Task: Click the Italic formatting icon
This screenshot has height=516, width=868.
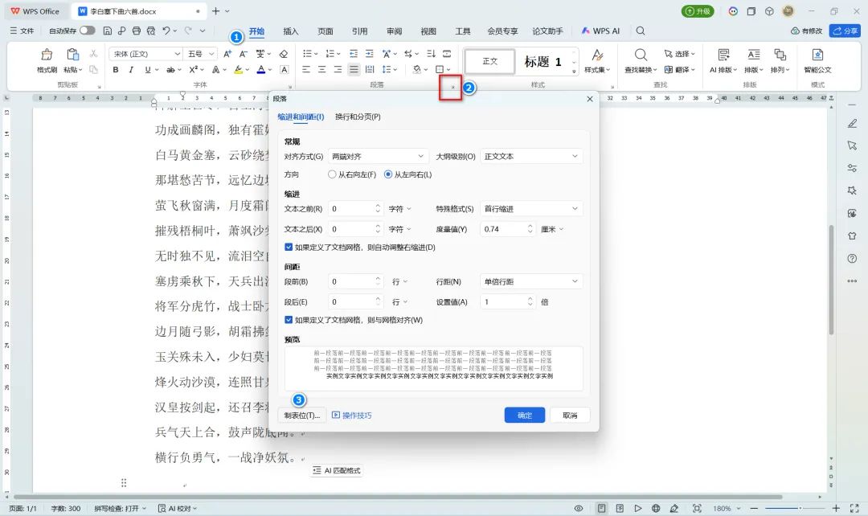Action: click(131, 70)
